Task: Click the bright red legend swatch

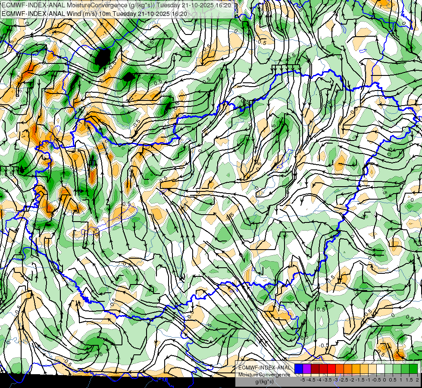Action: pos(331,369)
